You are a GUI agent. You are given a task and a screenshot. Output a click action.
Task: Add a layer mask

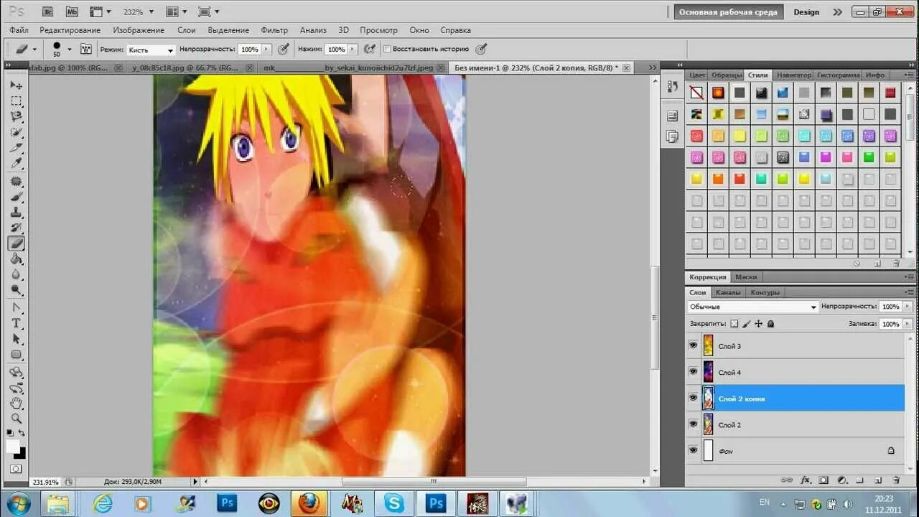[x=824, y=480]
